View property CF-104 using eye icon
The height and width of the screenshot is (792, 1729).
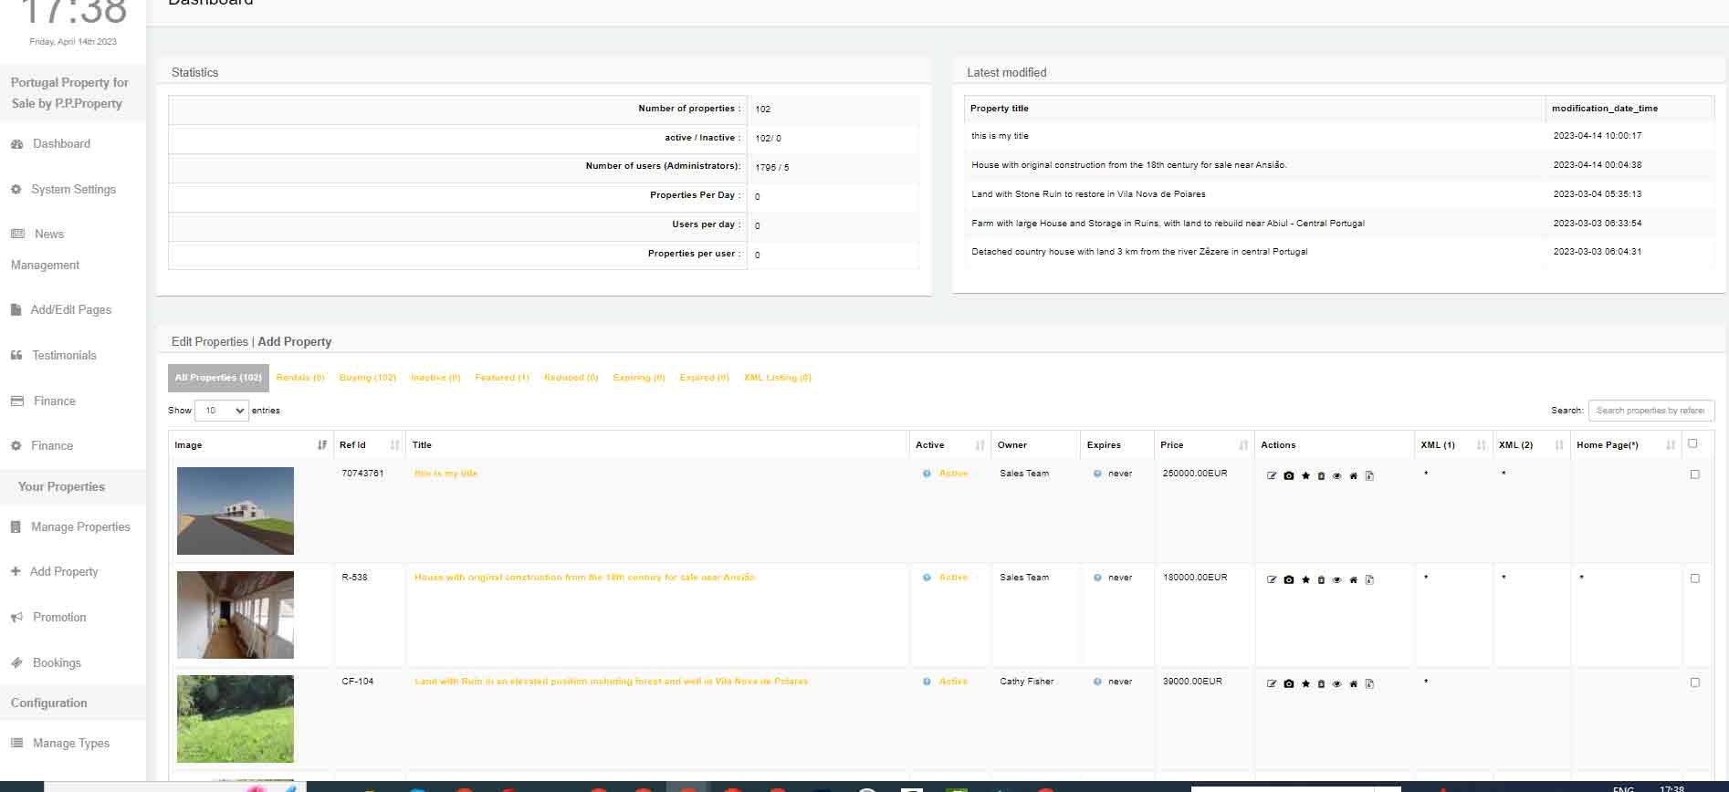point(1336,683)
